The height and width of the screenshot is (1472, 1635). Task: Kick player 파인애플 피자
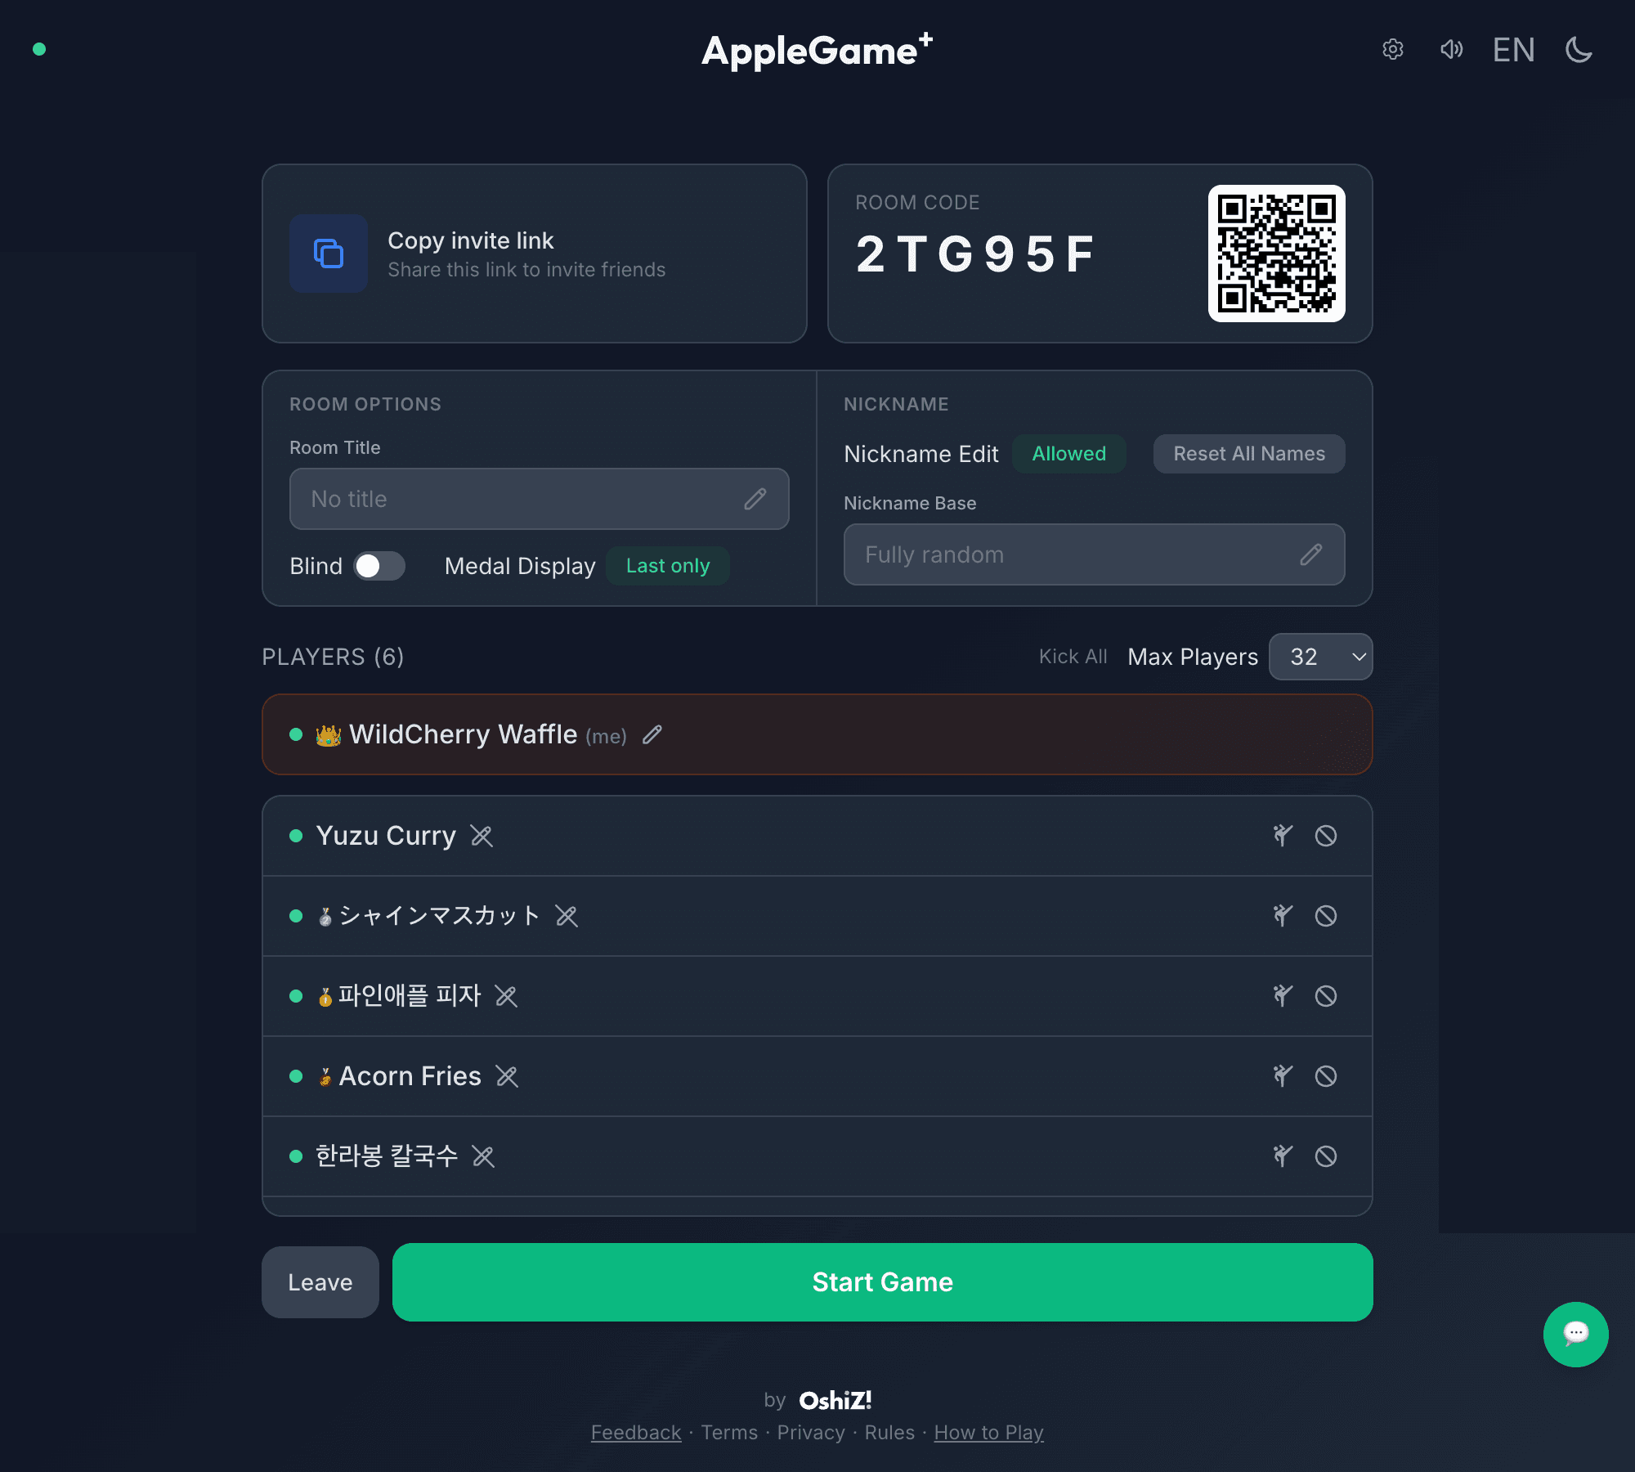tap(1283, 996)
